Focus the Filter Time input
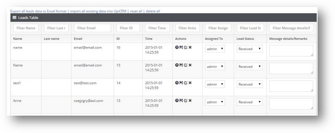 (x=157, y=28)
